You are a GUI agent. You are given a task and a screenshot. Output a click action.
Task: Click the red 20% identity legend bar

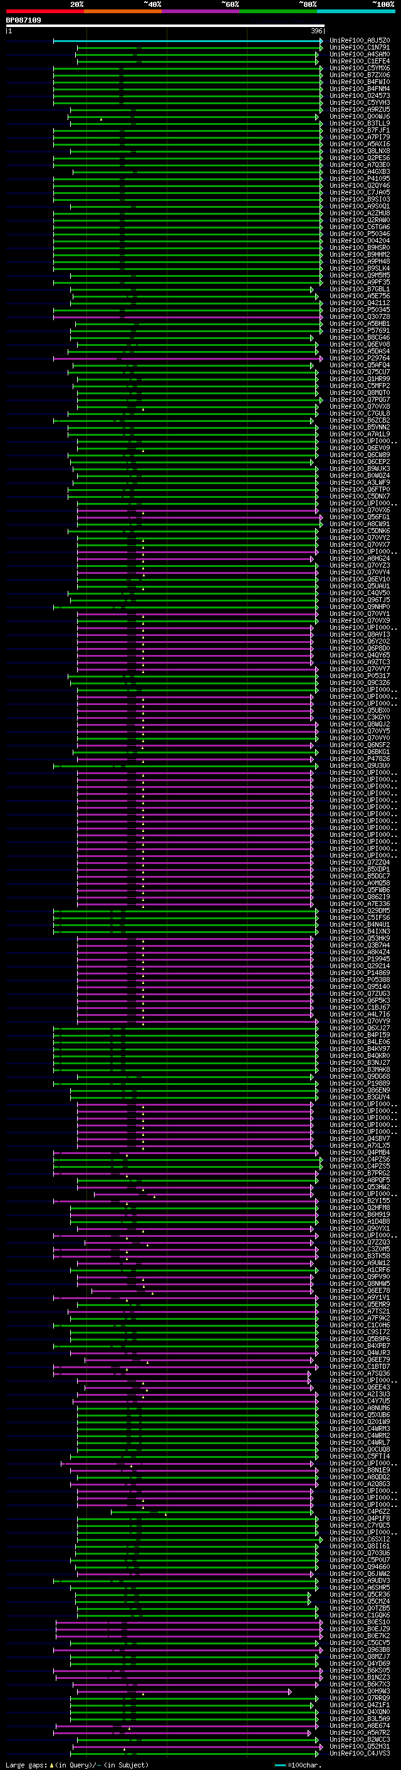tap(44, 11)
